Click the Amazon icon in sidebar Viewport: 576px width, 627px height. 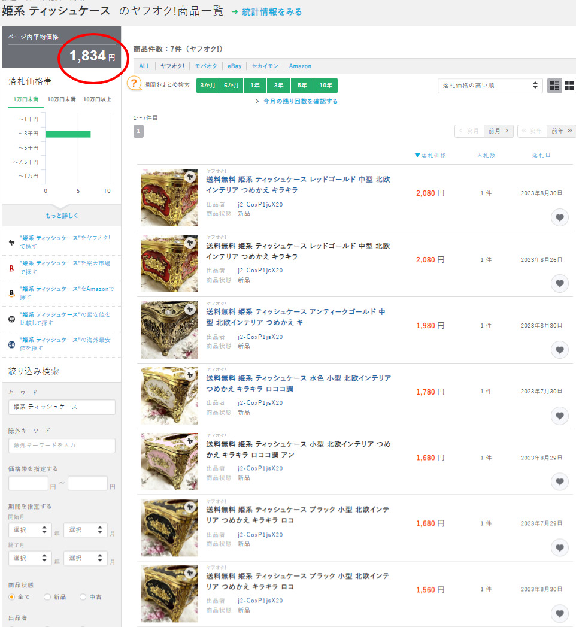coord(11,293)
